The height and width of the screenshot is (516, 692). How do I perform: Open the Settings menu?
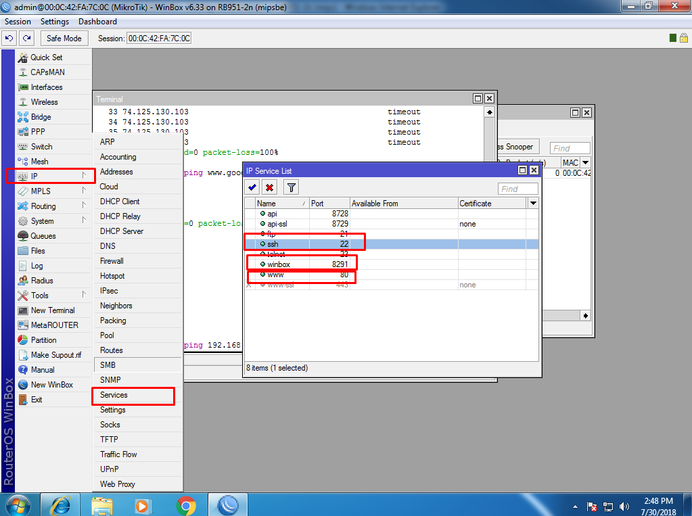click(x=55, y=22)
